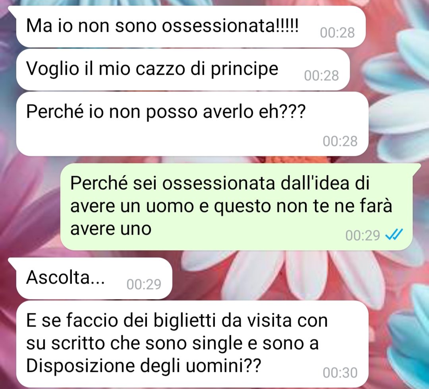Image resolution: width=429 pixels, height=389 pixels.
Task: Click the 00:28 timestamp of the first message
Action: coord(337,33)
